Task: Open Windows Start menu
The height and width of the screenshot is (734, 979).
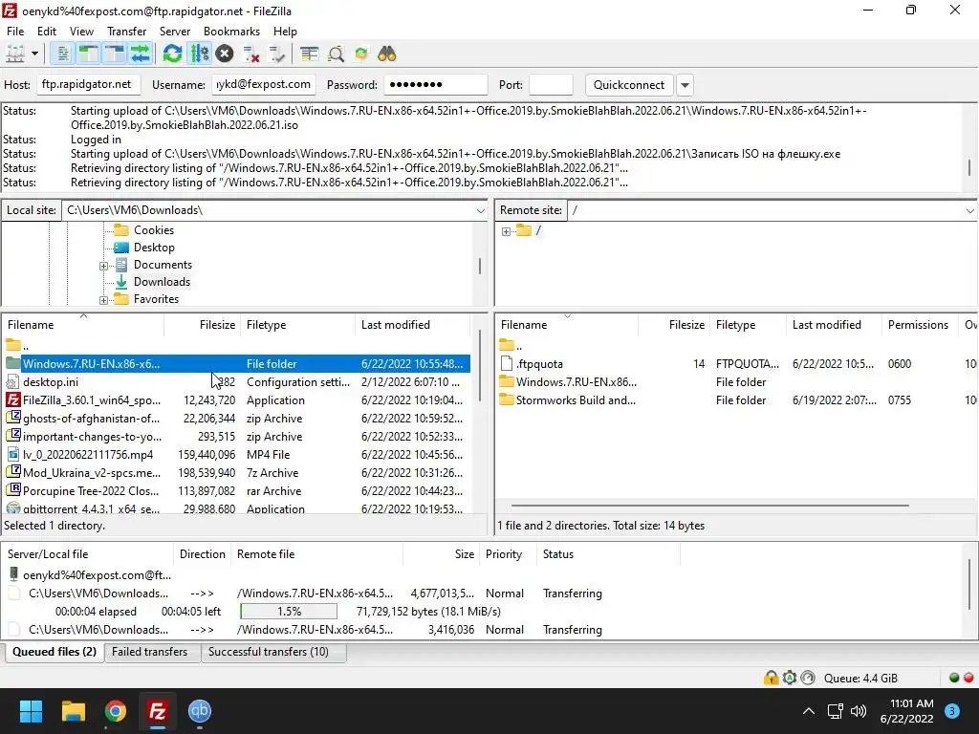Action: [x=31, y=711]
